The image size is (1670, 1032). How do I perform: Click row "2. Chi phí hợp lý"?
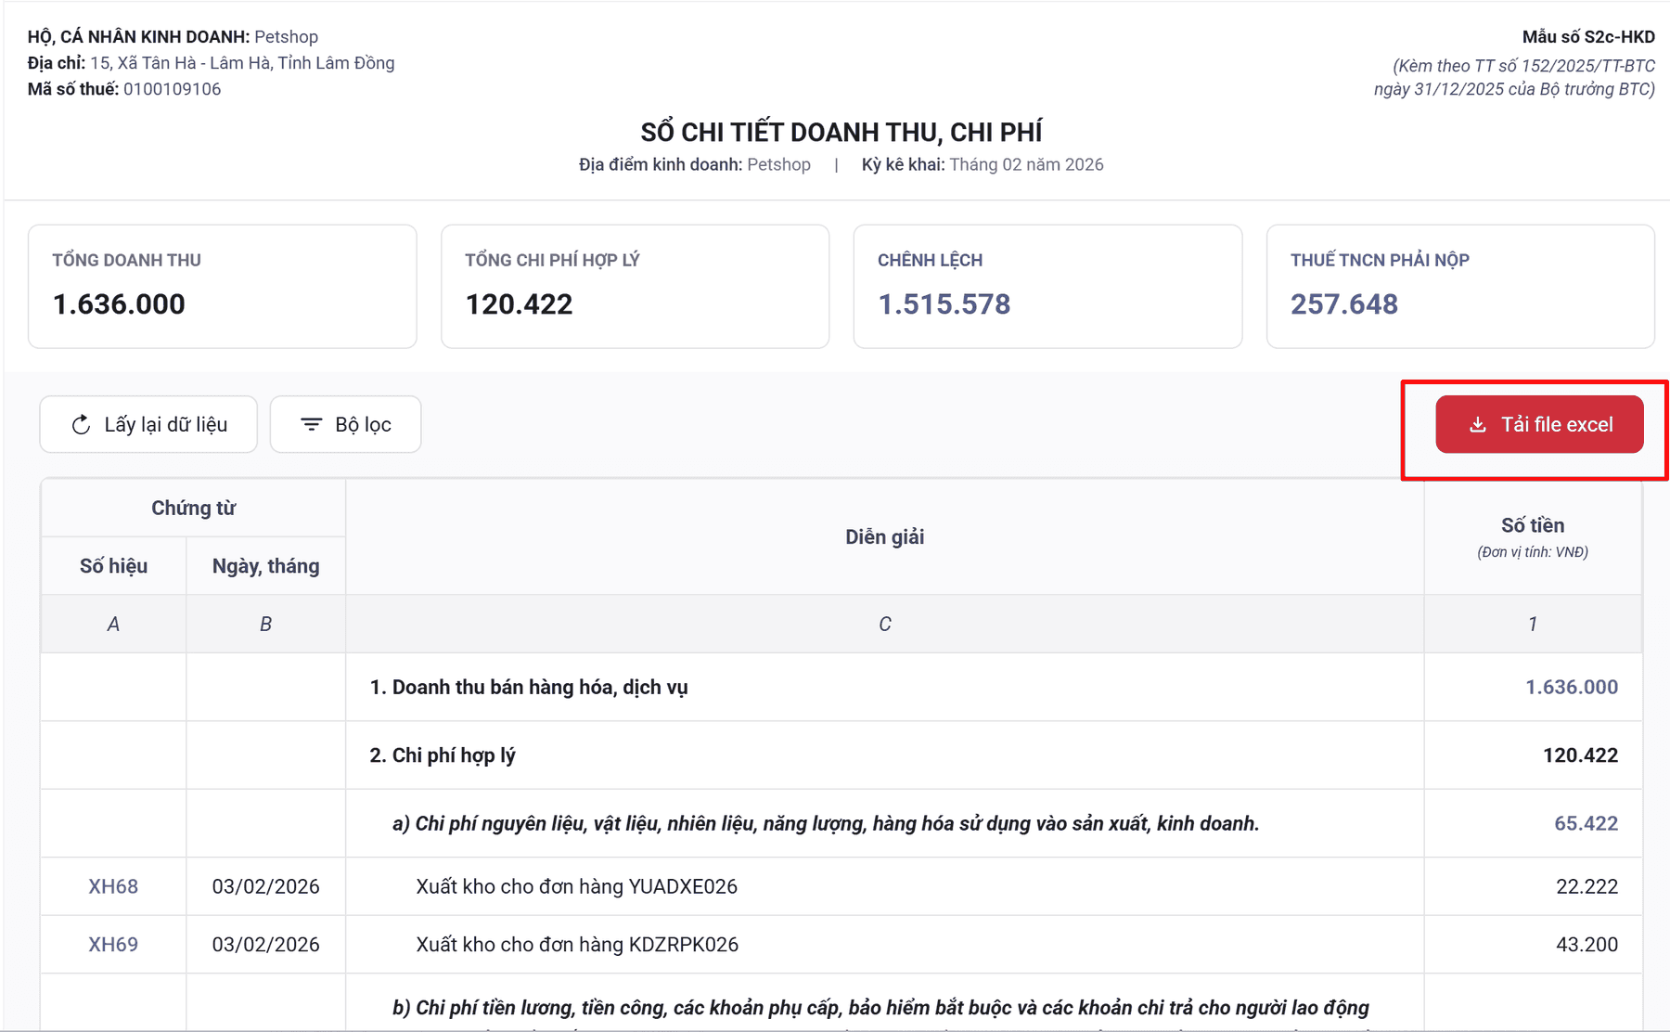(x=841, y=755)
